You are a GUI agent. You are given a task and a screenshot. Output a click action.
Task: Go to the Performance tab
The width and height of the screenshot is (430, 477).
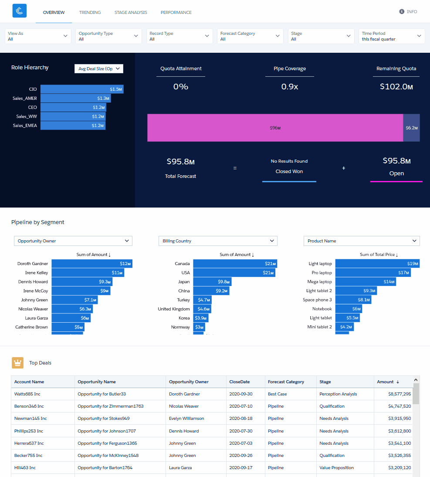[x=176, y=12]
